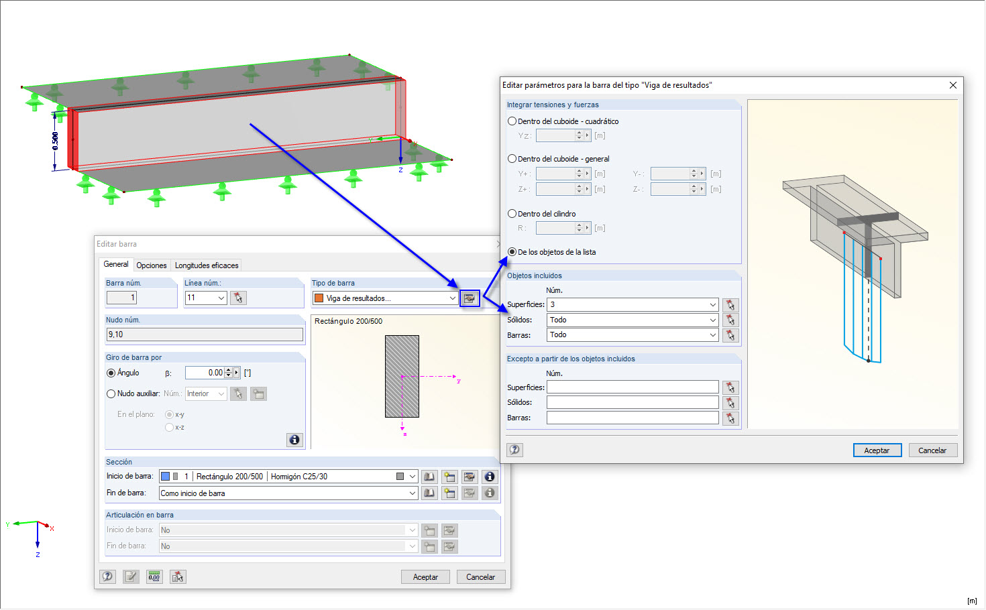Switch to General tab
The width and height of the screenshot is (986, 610).
click(x=116, y=265)
